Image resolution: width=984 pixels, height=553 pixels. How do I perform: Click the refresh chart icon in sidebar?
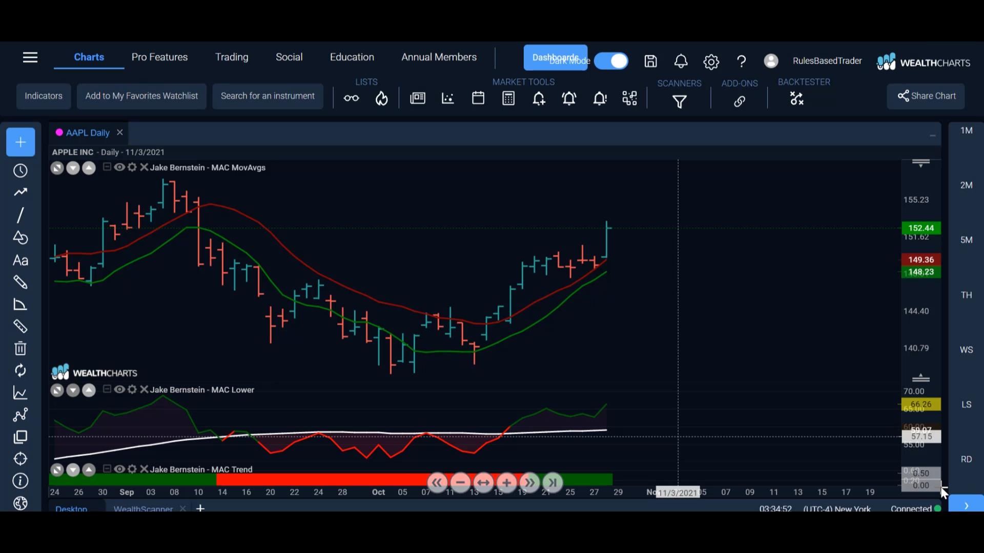20,370
